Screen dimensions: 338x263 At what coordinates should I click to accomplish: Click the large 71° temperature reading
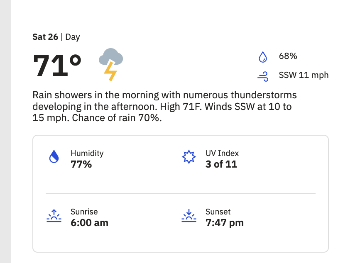[x=57, y=66]
